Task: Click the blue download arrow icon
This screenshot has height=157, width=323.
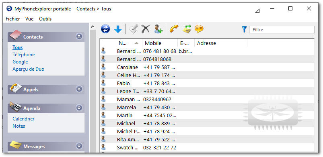Action: click(118, 29)
